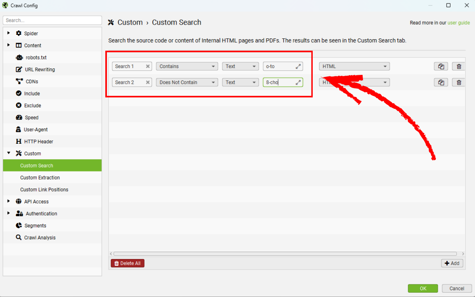
Task: Click the duplicate icon for Search 1
Action: [x=441, y=67]
